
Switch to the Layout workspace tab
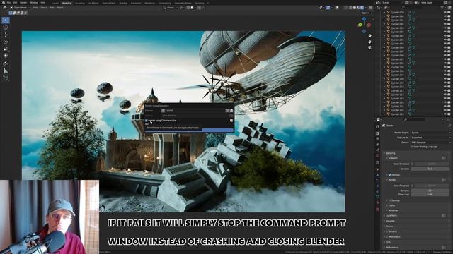point(55,3)
